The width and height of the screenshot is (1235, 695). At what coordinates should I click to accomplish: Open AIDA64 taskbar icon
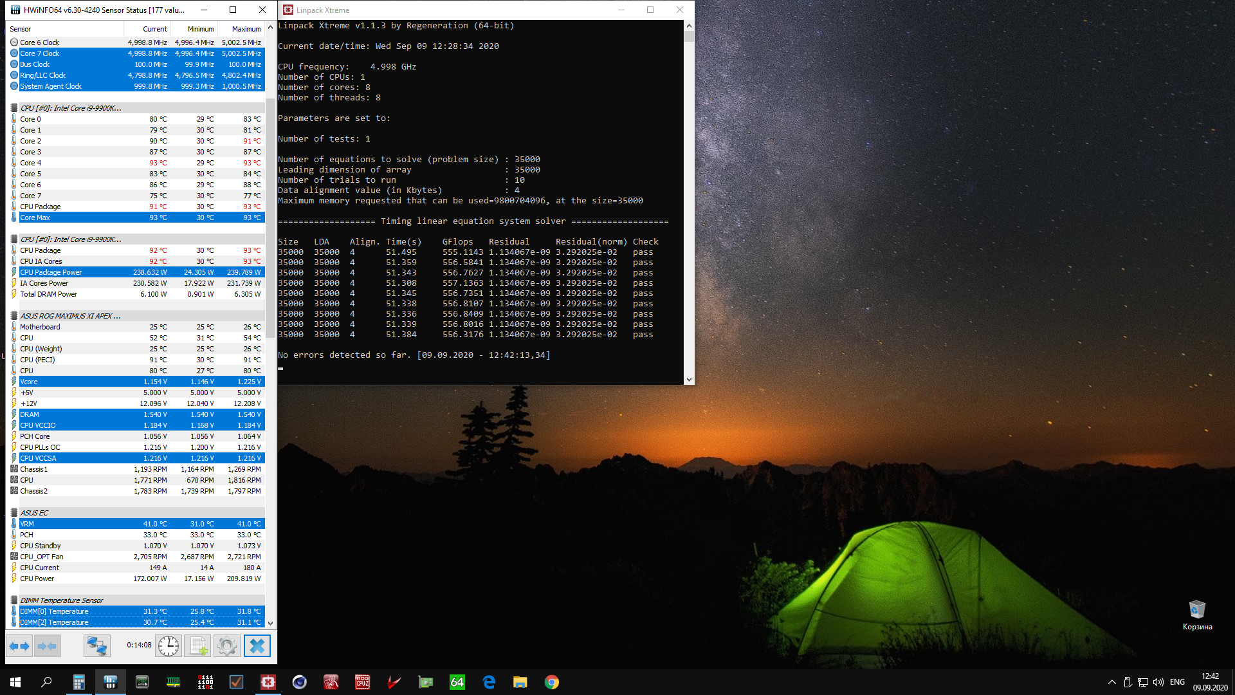pyautogui.click(x=457, y=682)
